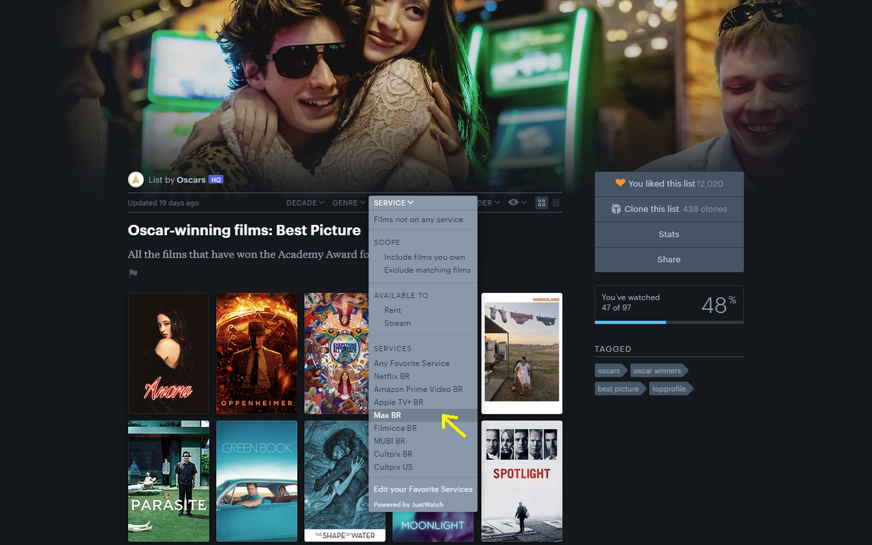This screenshot has height=545, width=872.
Task: Open the partially hidden sort order dropdown
Action: [x=489, y=202]
